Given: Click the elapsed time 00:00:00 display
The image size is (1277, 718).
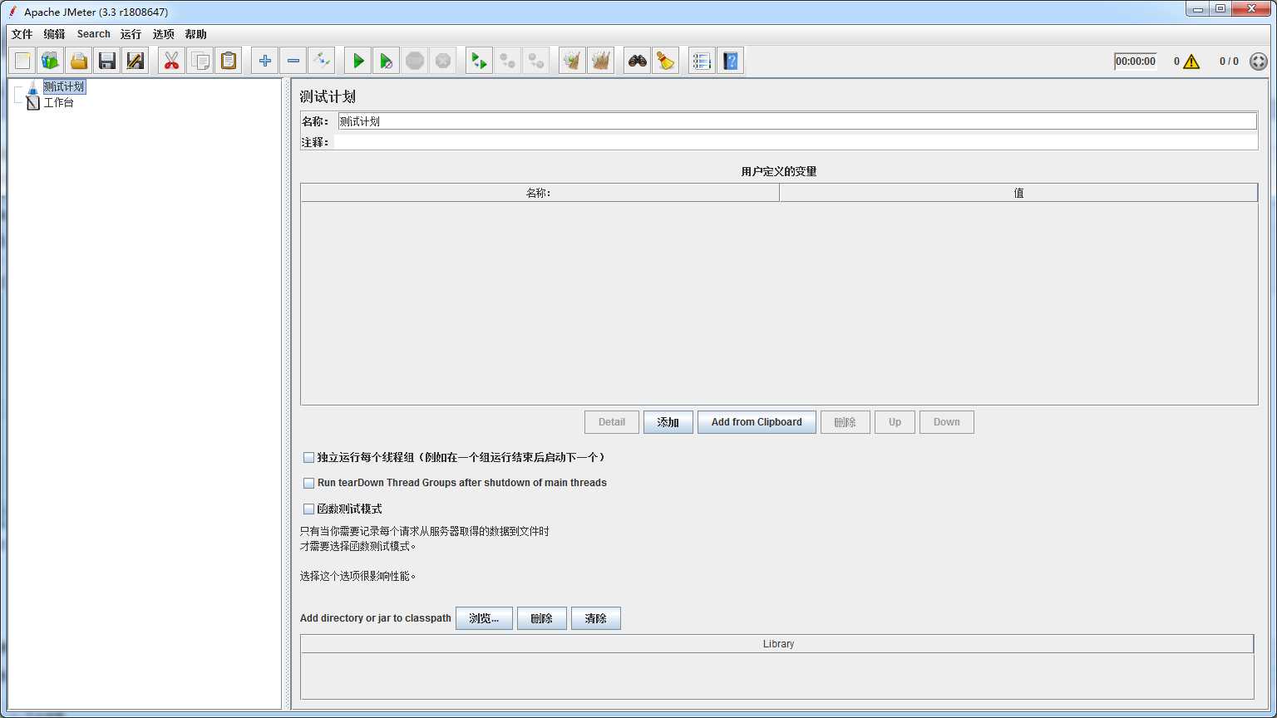Looking at the screenshot, I should coord(1136,61).
